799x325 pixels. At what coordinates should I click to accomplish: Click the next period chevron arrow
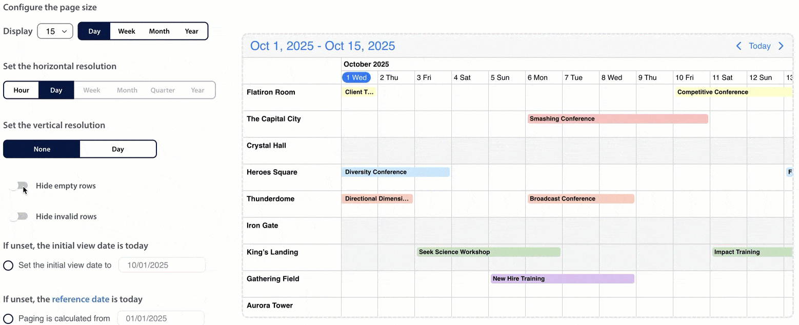pyautogui.click(x=781, y=46)
